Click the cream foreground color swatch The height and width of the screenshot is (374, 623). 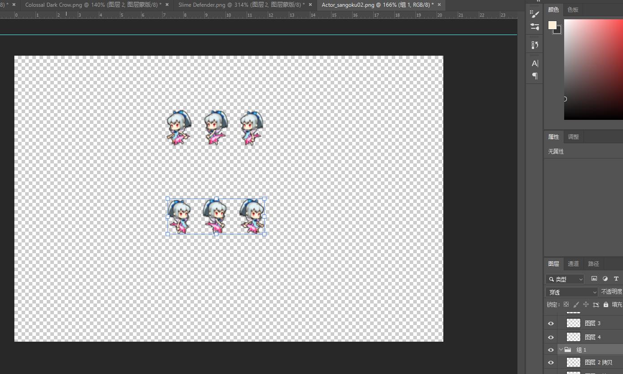552,25
